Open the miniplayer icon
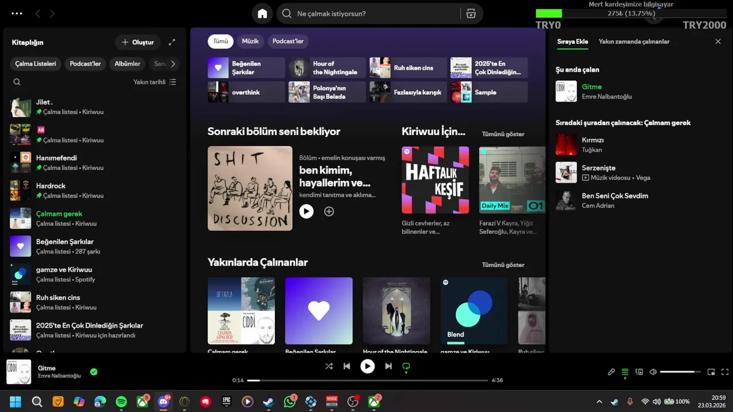 711,372
